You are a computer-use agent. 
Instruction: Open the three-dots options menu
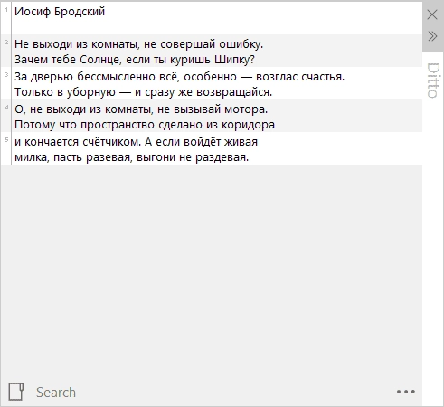coord(406,392)
